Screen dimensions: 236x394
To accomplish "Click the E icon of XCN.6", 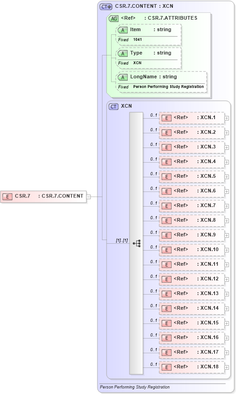I will coord(166,191).
